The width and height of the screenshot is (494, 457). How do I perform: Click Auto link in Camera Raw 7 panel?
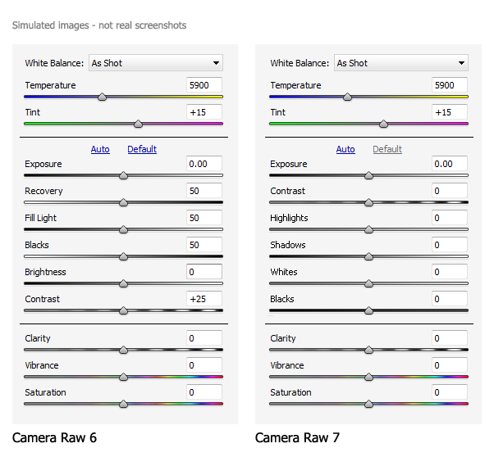tap(345, 149)
